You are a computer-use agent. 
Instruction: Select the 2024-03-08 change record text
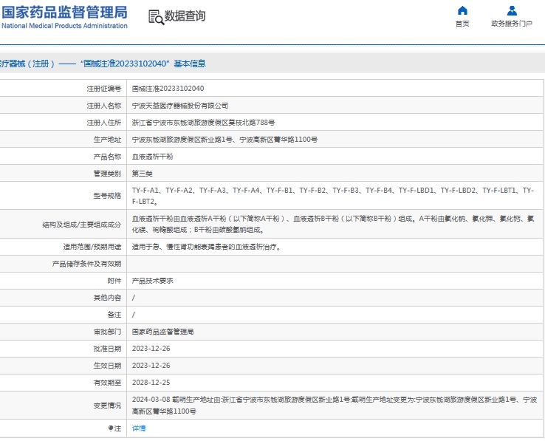click(335, 406)
